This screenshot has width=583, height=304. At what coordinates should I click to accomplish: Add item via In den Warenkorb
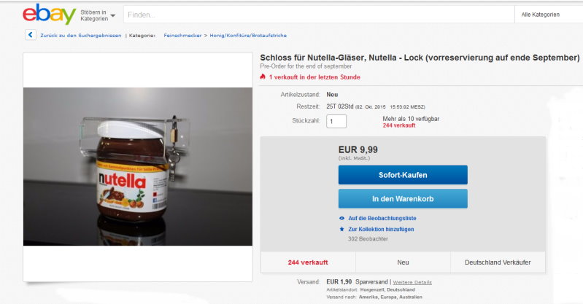tap(403, 198)
